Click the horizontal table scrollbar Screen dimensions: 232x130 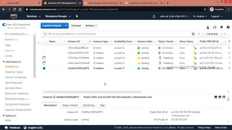pos(92,92)
